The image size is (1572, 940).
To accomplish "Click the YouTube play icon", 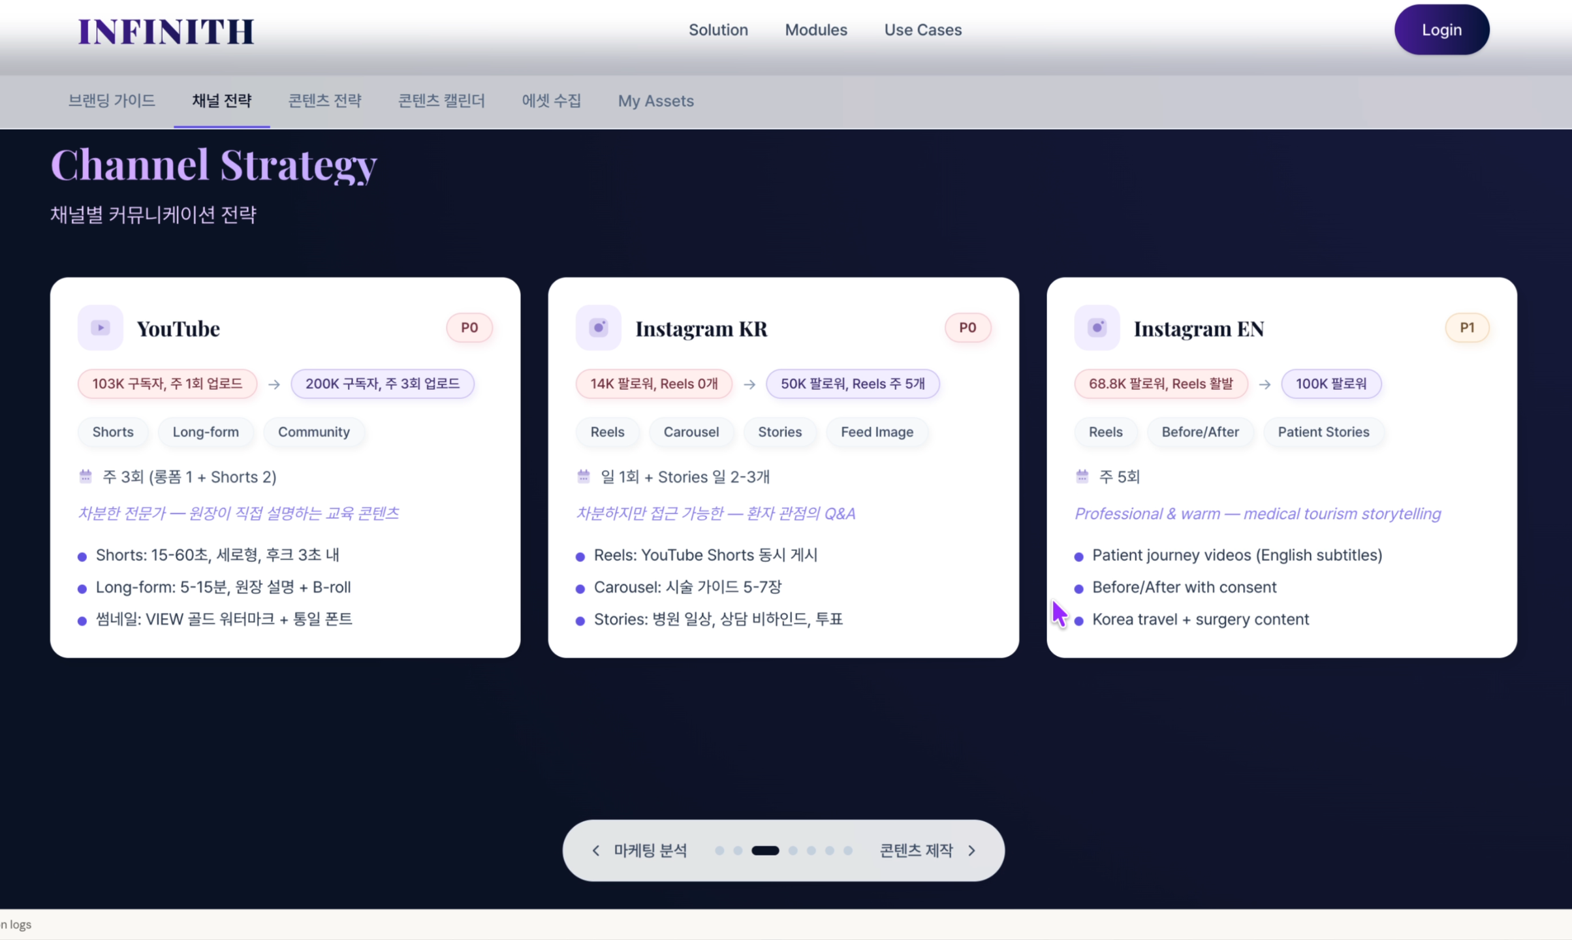I will coord(100,328).
